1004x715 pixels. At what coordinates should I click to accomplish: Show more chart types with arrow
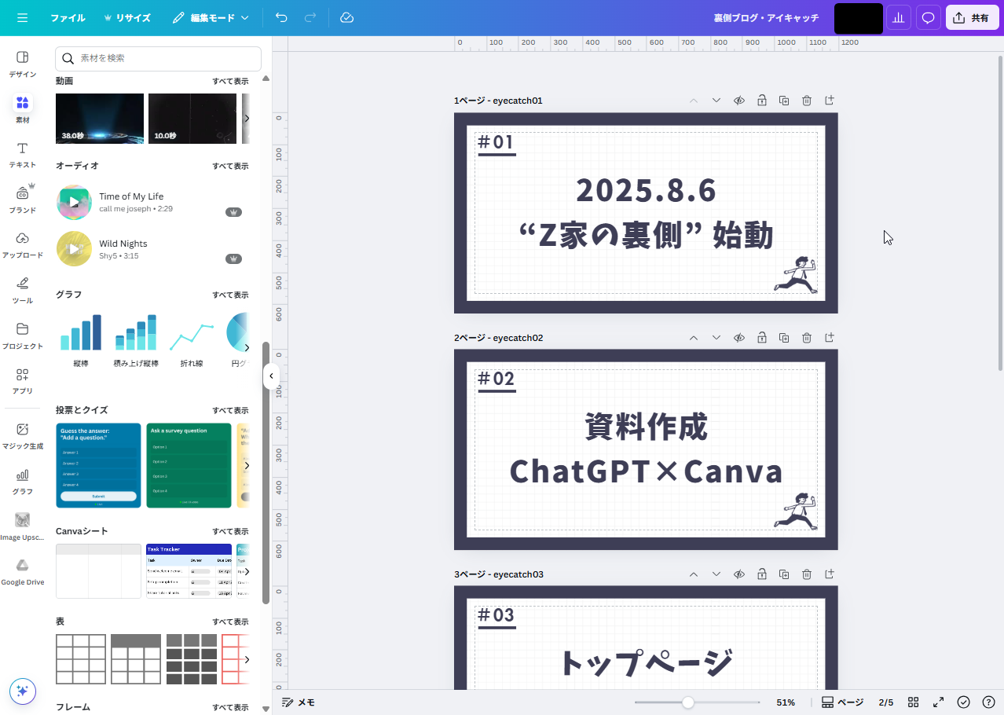click(x=247, y=347)
